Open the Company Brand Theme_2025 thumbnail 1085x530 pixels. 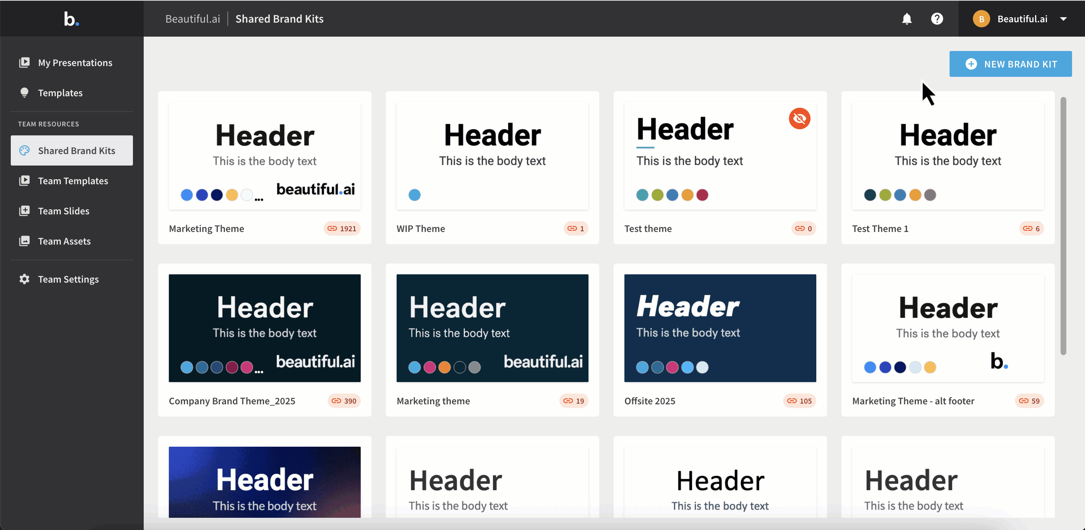264,328
